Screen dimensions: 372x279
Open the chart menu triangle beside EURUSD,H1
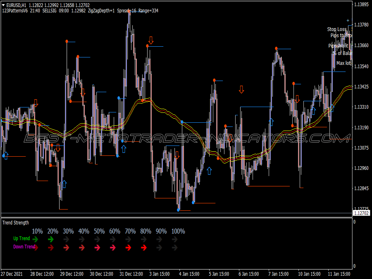click(4, 5)
